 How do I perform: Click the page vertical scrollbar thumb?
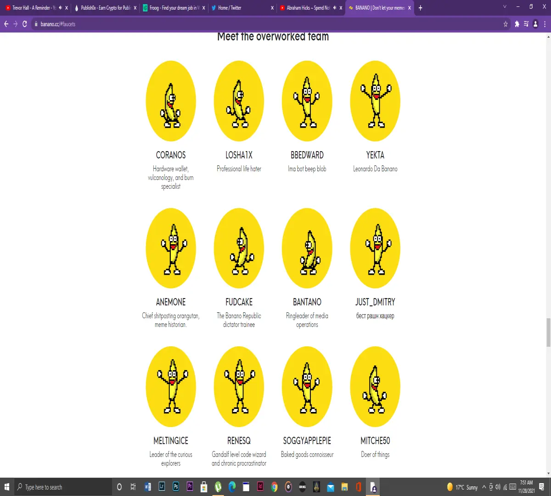pyautogui.click(x=548, y=333)
